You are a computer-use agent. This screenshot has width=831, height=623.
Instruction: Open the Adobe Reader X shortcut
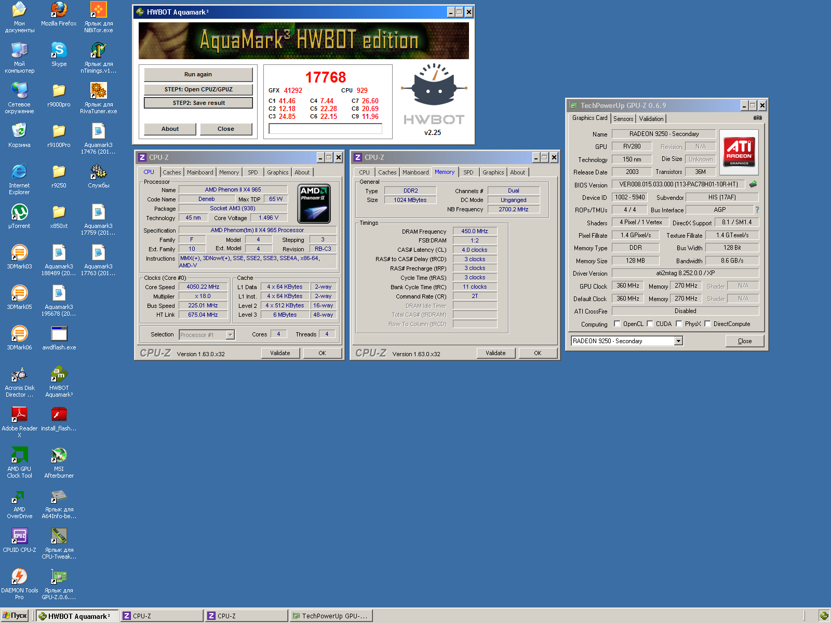click(x=19, y=422)
